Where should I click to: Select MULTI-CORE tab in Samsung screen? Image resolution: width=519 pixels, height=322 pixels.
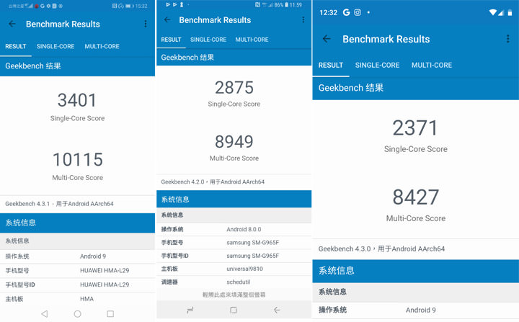252,40
